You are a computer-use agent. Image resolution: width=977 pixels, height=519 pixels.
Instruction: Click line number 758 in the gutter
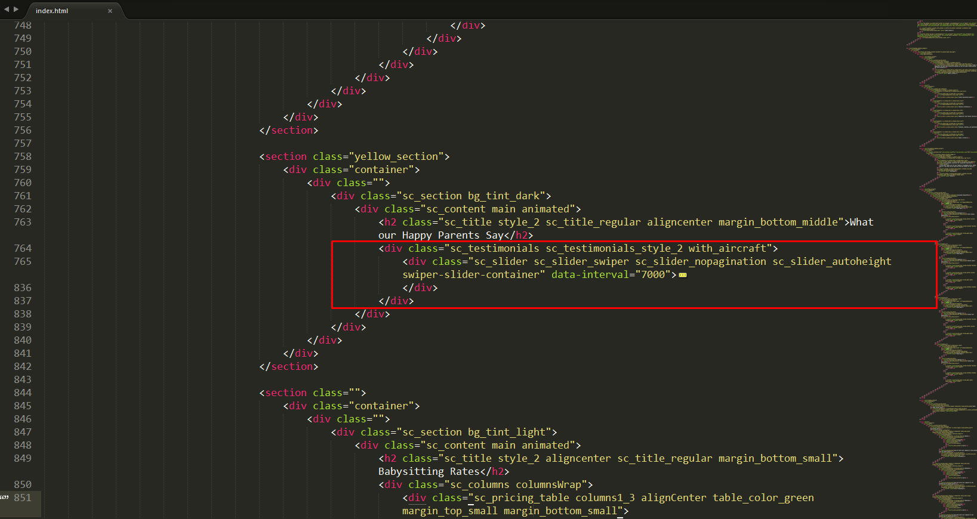click(23, 156)
